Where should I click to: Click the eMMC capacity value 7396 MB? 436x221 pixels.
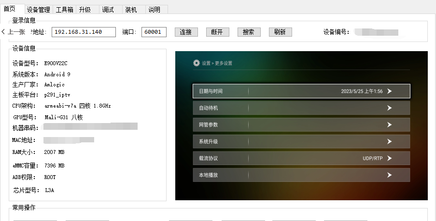coord(54,166)
